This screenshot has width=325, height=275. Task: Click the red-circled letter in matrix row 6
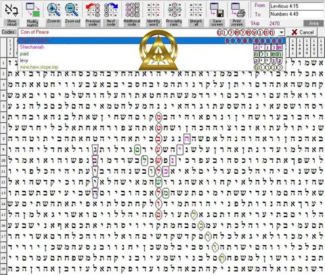pyautogui.click(x=158, y=117)
